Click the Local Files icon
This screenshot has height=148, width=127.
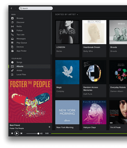coord(12,75)
